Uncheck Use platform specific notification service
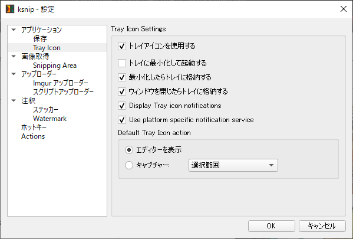Screen dimensions: 353x239 pos(122,120)
